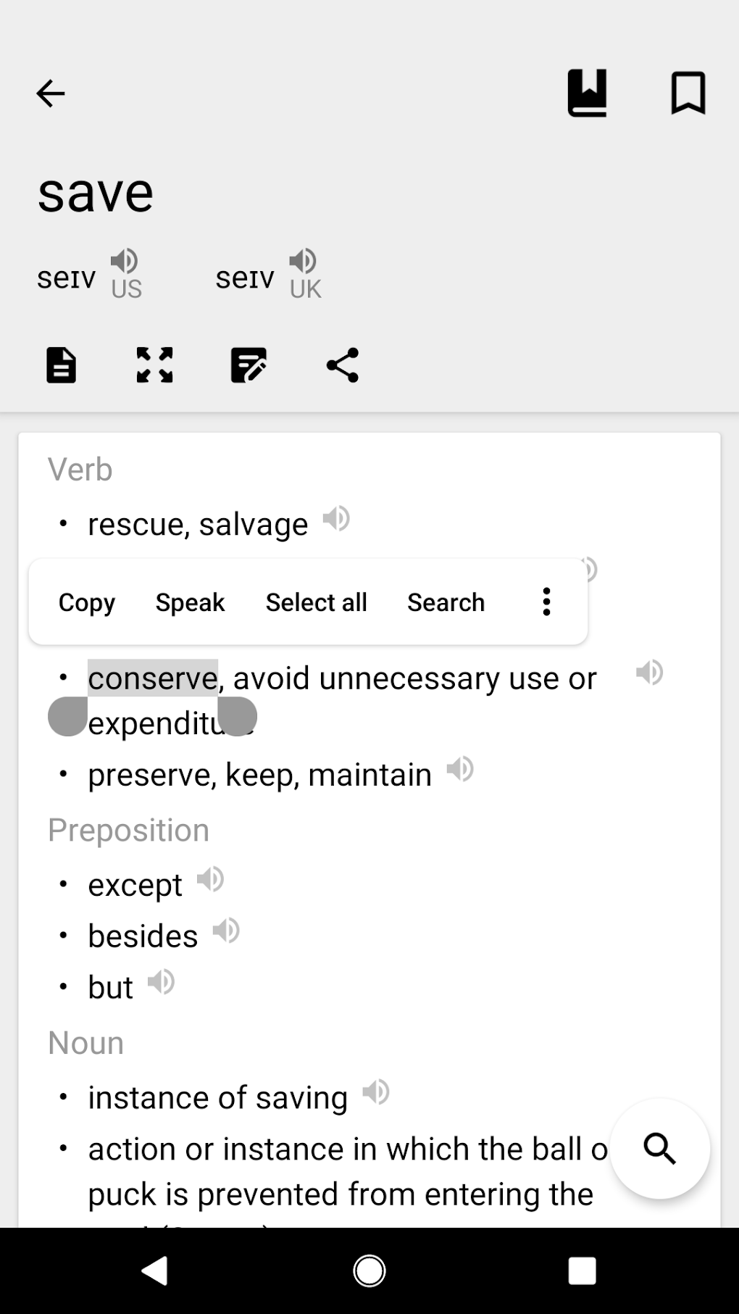Listen to the "except" definition

tap(211, 879)
